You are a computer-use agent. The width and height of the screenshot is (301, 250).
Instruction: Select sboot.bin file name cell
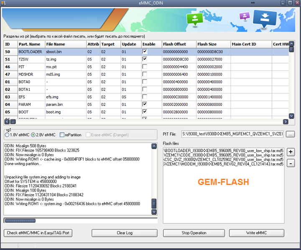pos(66,52)
